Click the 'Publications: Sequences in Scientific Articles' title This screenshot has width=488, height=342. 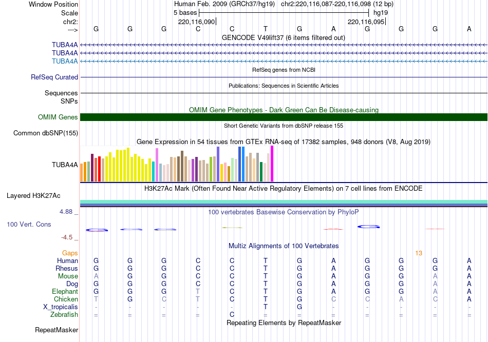point(284,86)
